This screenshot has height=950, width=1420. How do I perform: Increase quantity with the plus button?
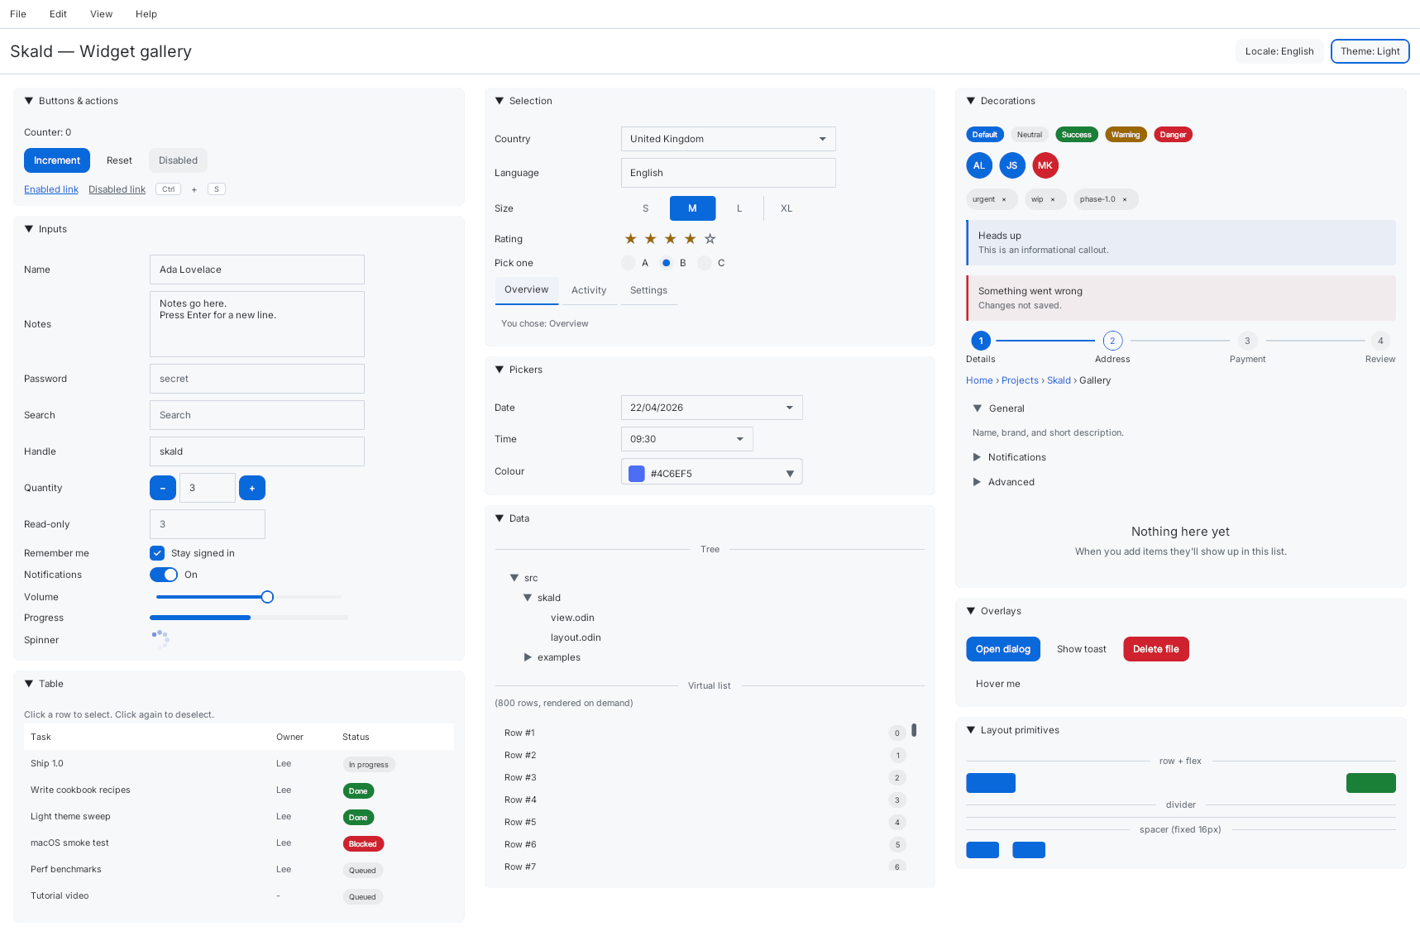pos(252,488)
